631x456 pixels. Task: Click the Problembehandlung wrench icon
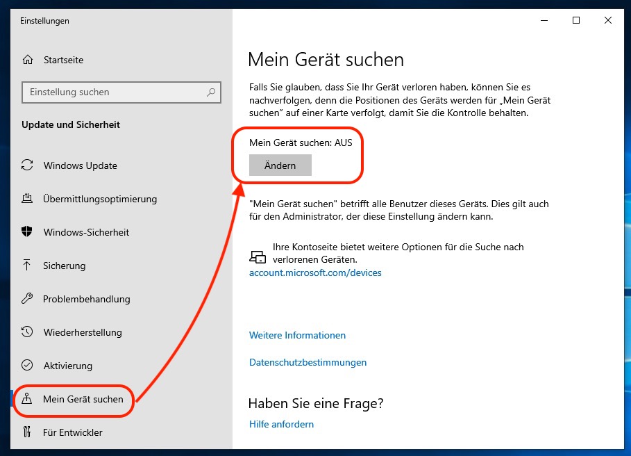coord(27,298)
